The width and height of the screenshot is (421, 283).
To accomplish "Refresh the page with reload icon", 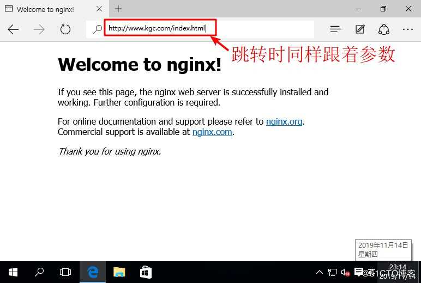I will pyautogui.click(x=65, y=29).
